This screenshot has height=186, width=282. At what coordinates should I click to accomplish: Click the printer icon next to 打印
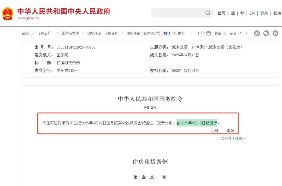(x=208, y=33)
